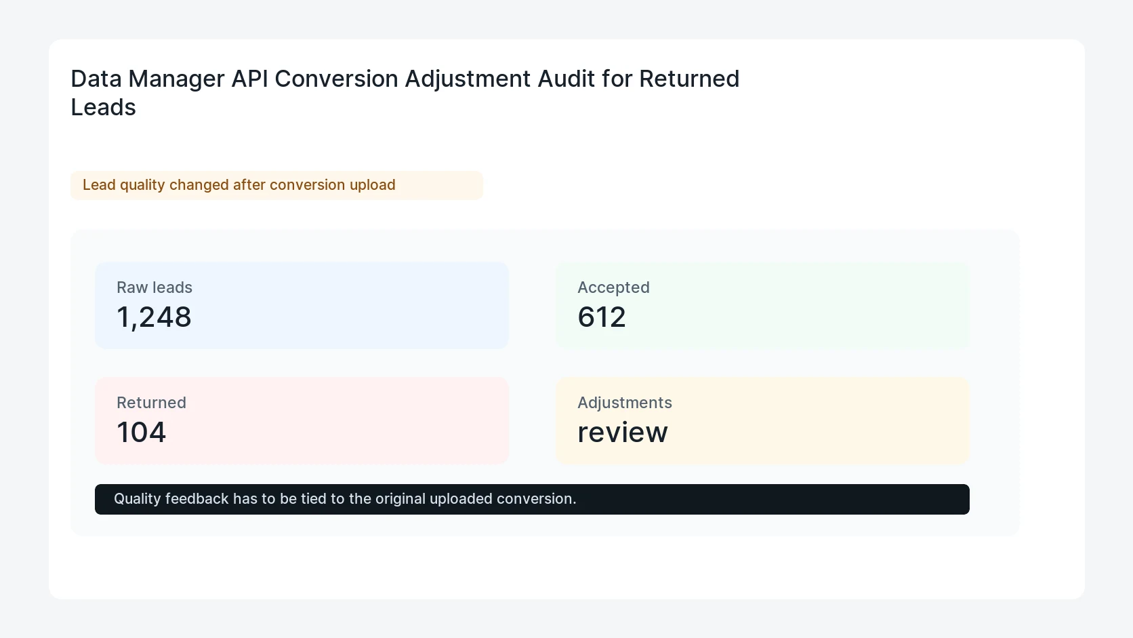The width and height of the screenshot is (1133, 638).
Task: Click the 'Adjustments' label
Action: pyautogui.click(x=625, y=403)
